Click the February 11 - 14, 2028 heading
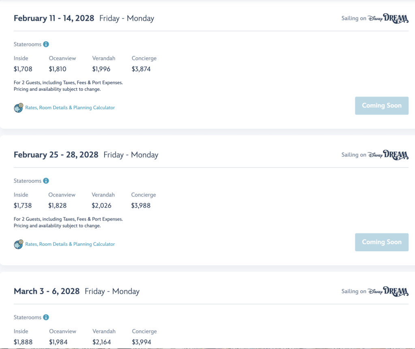 [54, 18]
